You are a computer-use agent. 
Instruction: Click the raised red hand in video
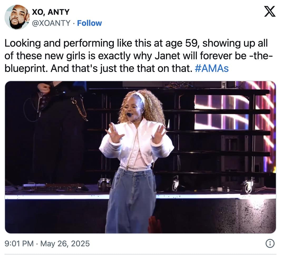pyautogui.click(x=154, y=225)
